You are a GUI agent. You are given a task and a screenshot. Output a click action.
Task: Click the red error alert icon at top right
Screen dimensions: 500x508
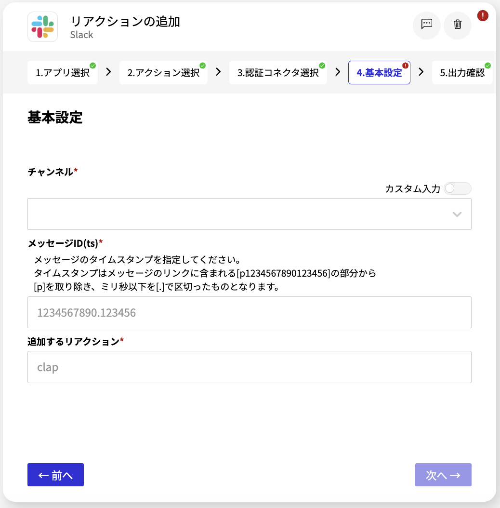point(483,15)
